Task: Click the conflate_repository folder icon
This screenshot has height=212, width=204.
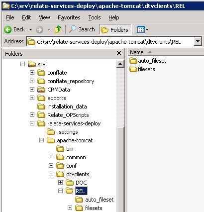Action: click(x=41, y=81)
